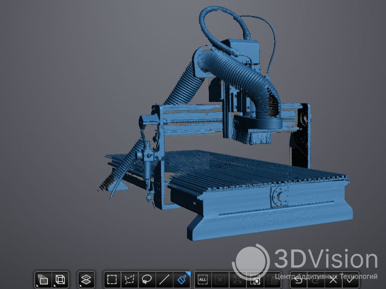Viewport: 386px width, 289px height.
Task: Select the rectangle selection tool
Action: [112, 280]
